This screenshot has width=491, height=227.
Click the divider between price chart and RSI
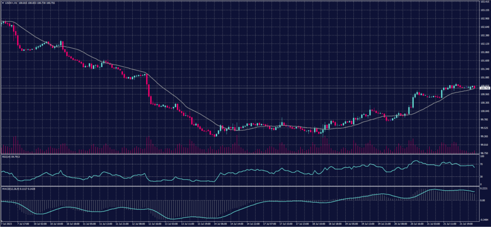click(240, 154)
